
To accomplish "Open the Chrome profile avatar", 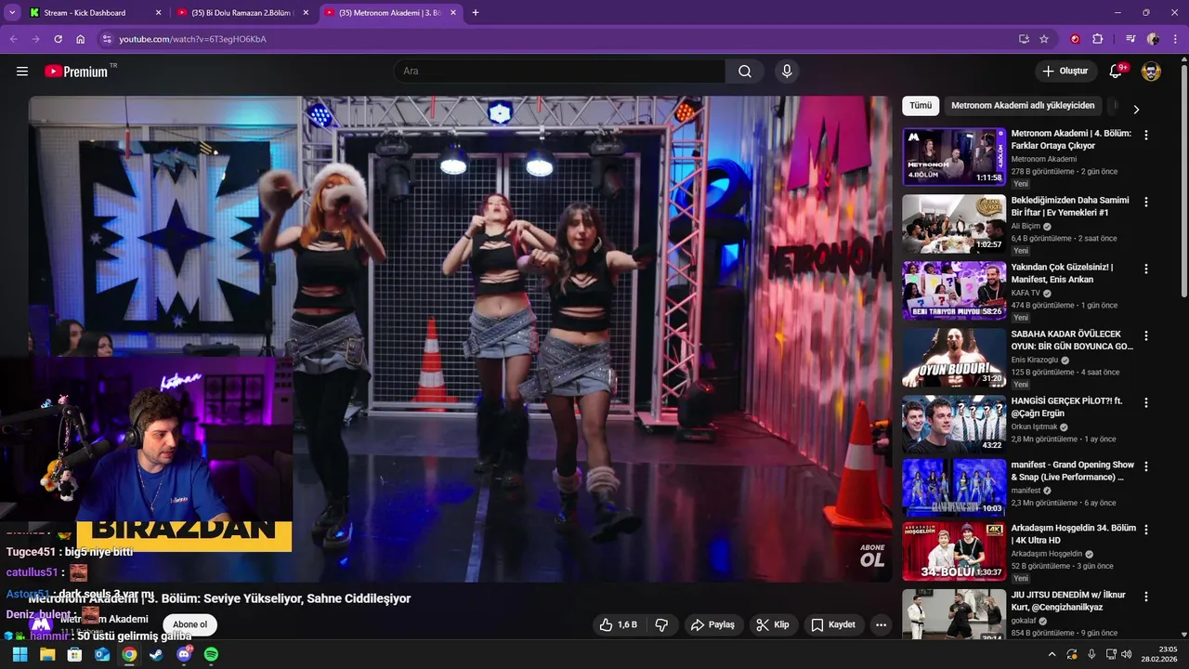I will tap(1154, 39).
